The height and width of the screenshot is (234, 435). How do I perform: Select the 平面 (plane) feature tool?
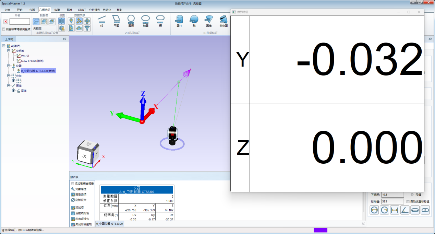pos(116,20)
